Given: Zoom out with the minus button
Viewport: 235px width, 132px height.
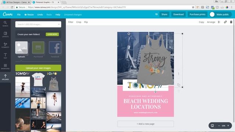Looking at the screenshot, I should click(x=219, y=126).
